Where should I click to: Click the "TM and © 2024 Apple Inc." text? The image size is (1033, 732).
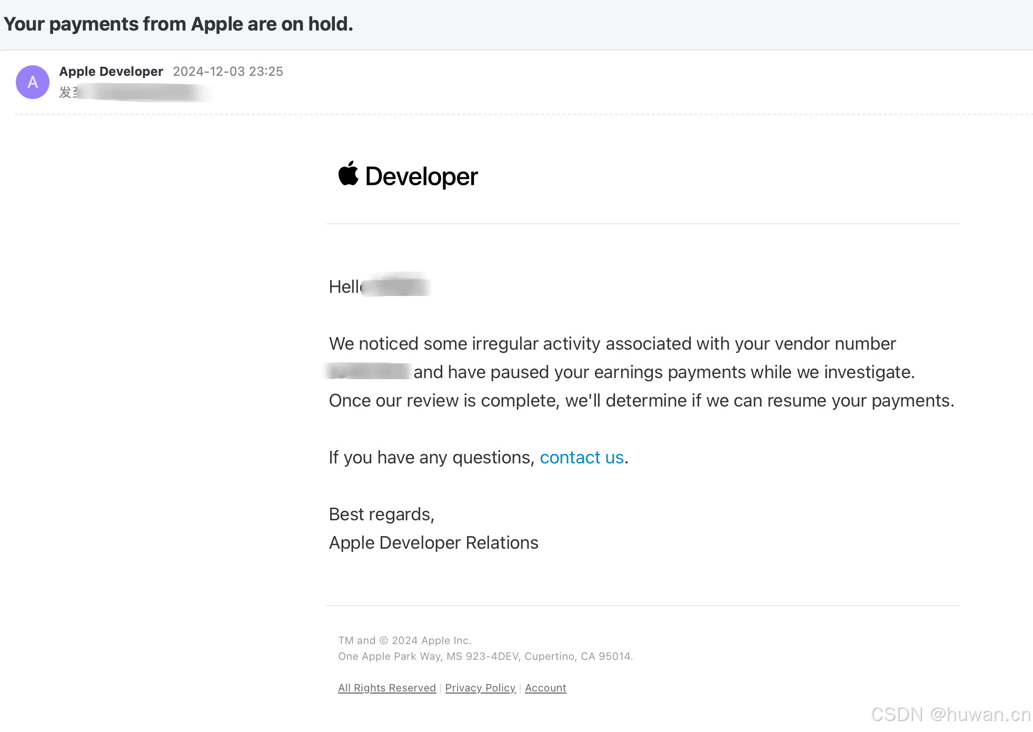click(x=404, y=640)
